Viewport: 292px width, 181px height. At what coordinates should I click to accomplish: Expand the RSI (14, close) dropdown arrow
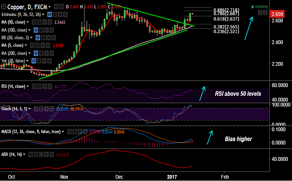(28, 86)
